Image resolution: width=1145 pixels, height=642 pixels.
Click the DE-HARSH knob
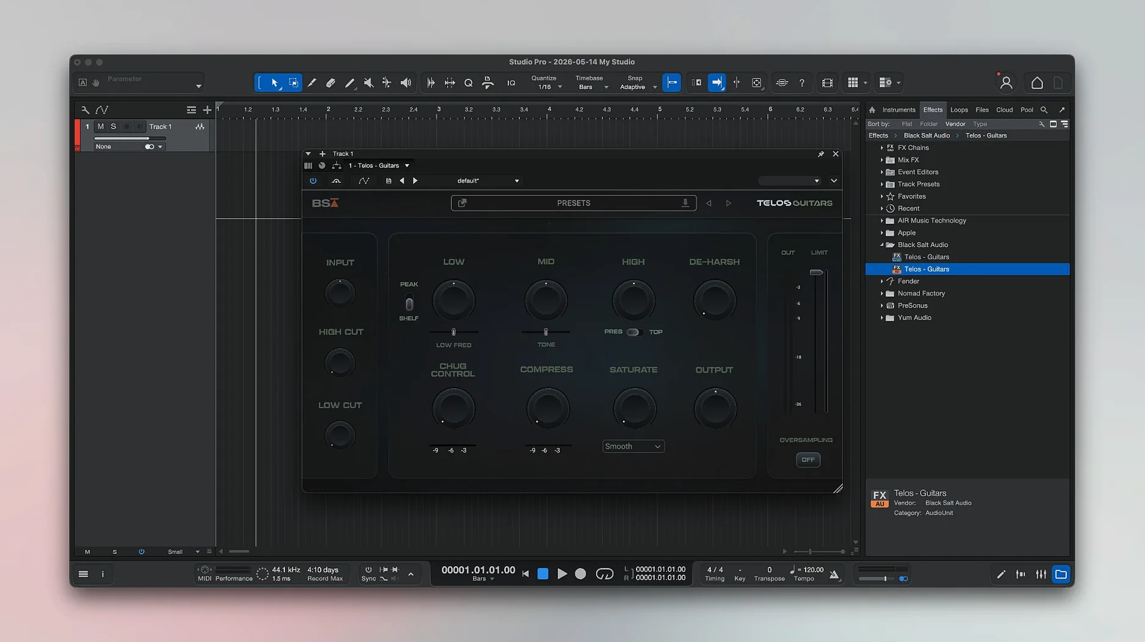pyautogui.click(x=714, y=300)
